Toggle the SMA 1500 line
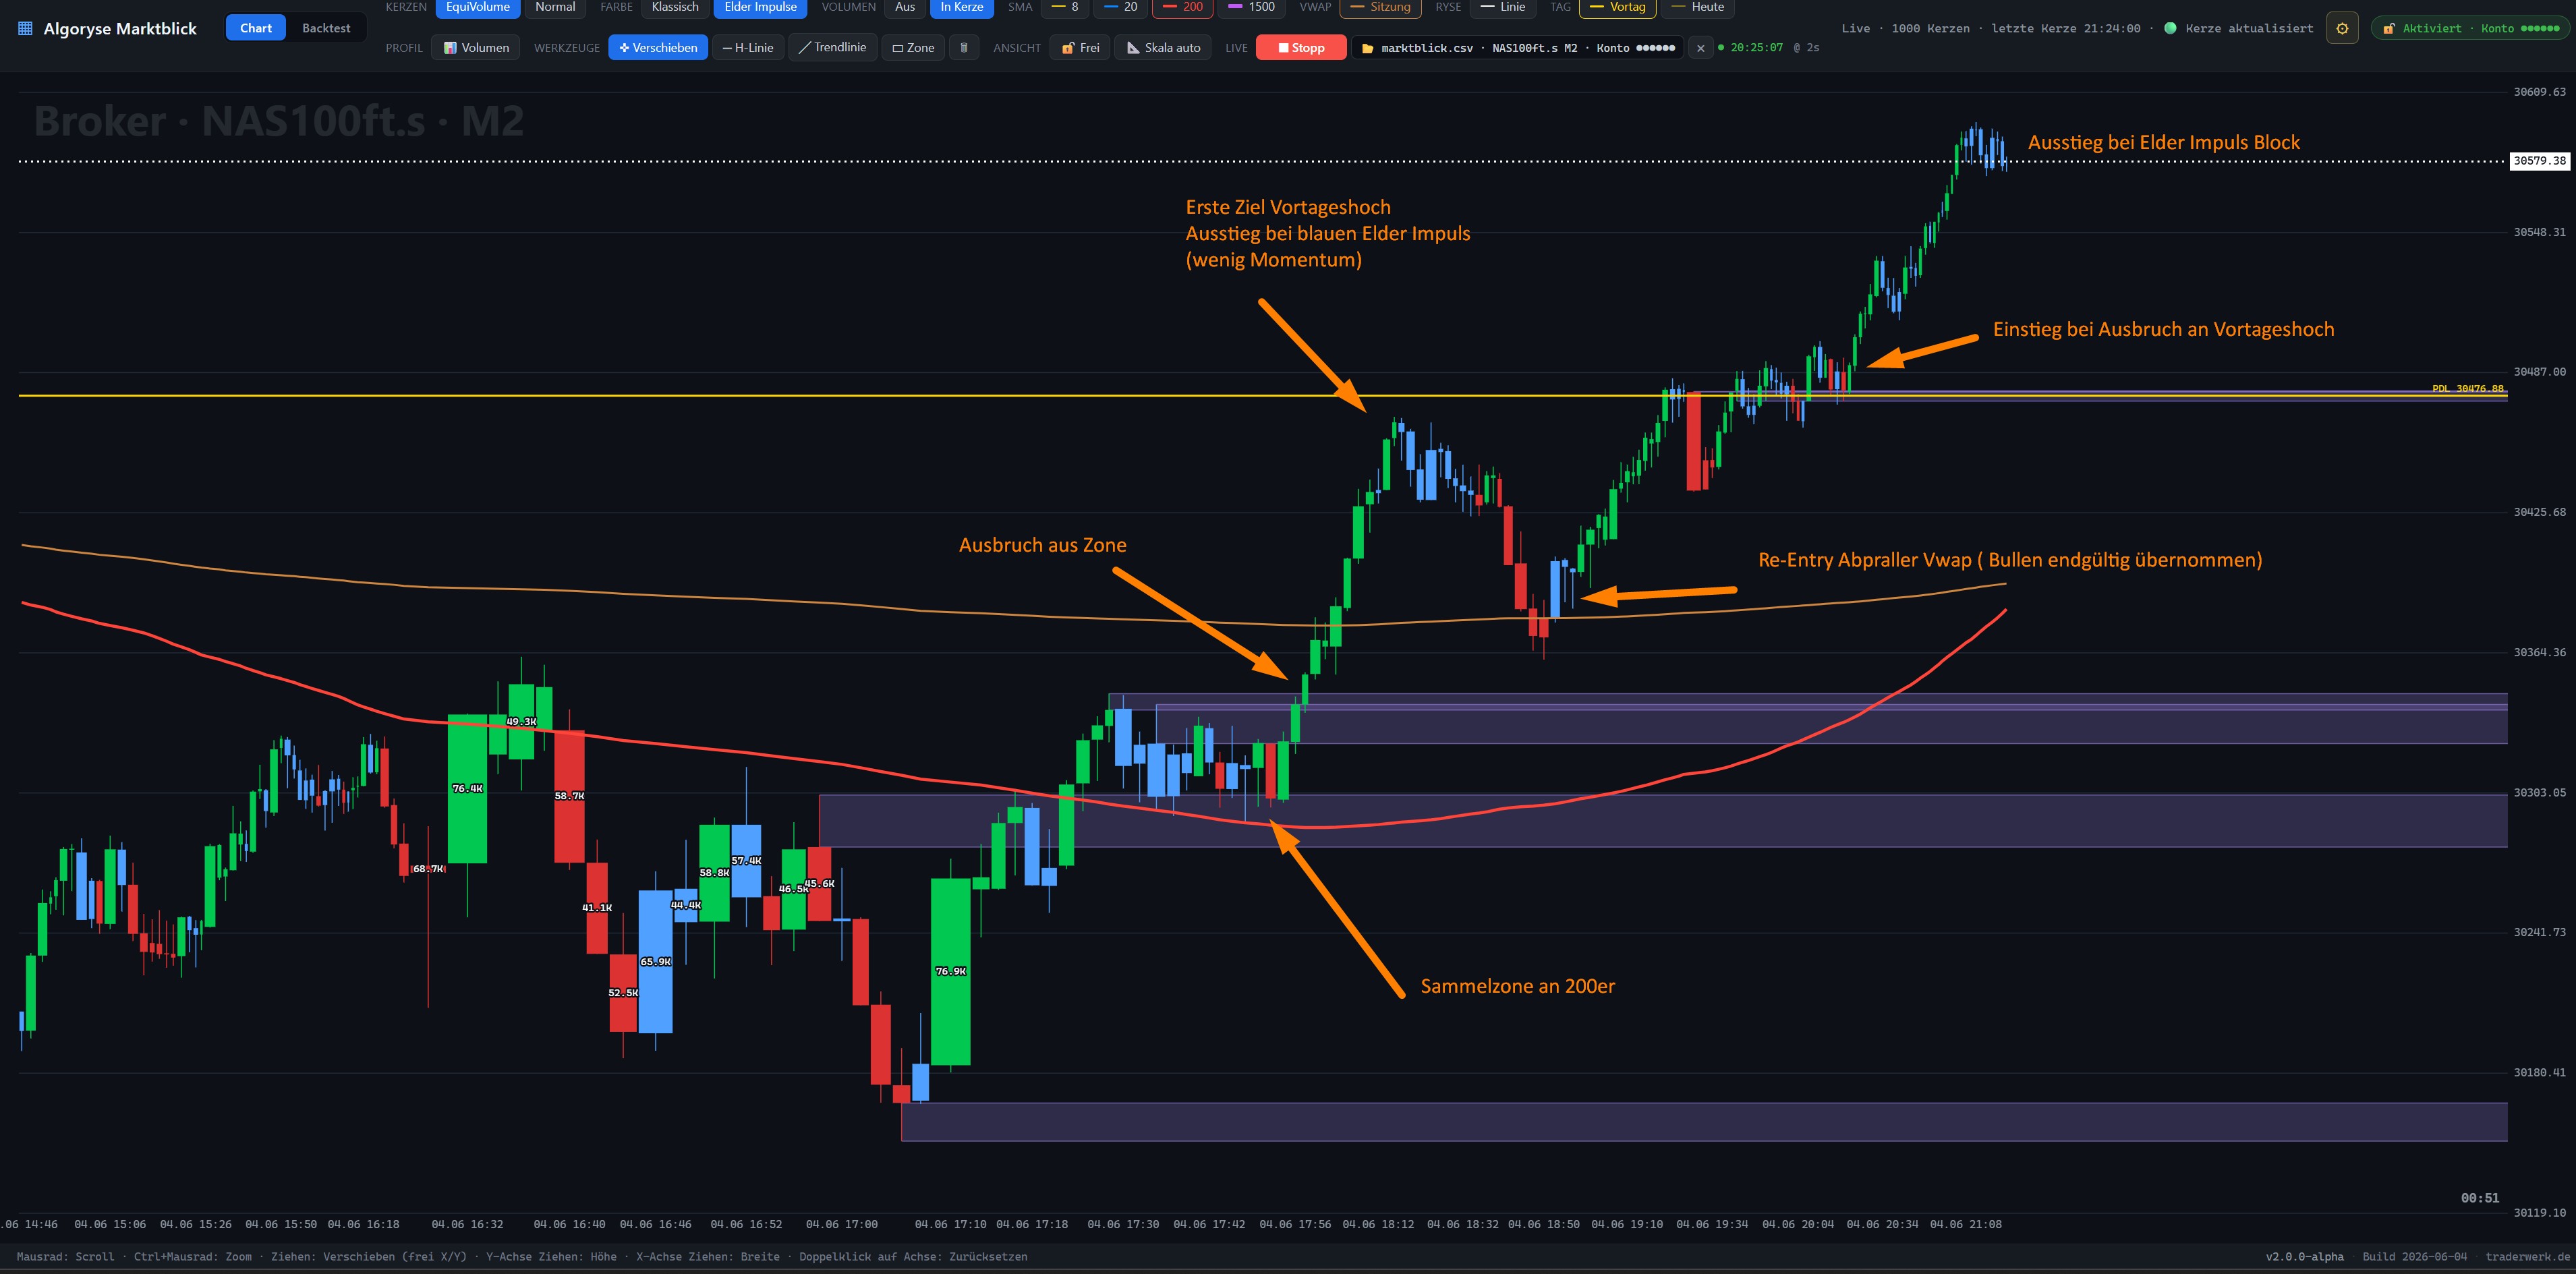Image resolution: width=2576 pixels, height=1274 pixels. click(1252, 7)
